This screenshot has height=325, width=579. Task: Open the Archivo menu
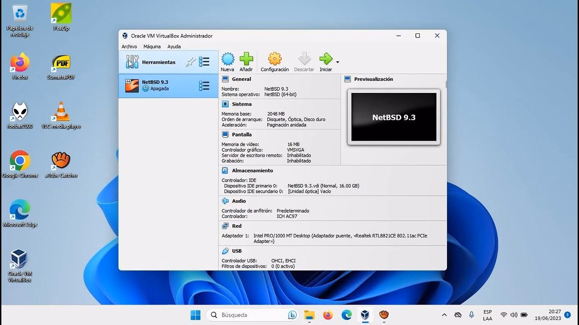tap(129, 46)
